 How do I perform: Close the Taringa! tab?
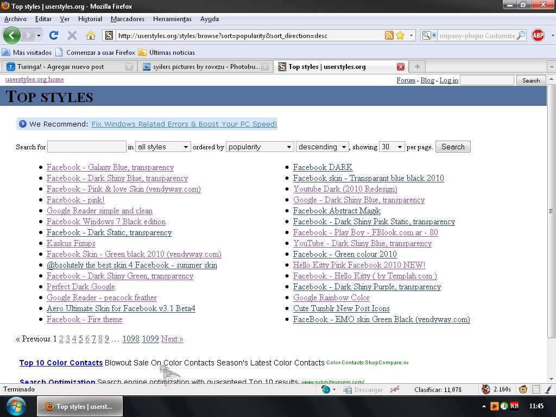(129, 67)
